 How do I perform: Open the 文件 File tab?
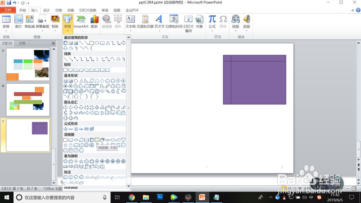tap(8, 10)
